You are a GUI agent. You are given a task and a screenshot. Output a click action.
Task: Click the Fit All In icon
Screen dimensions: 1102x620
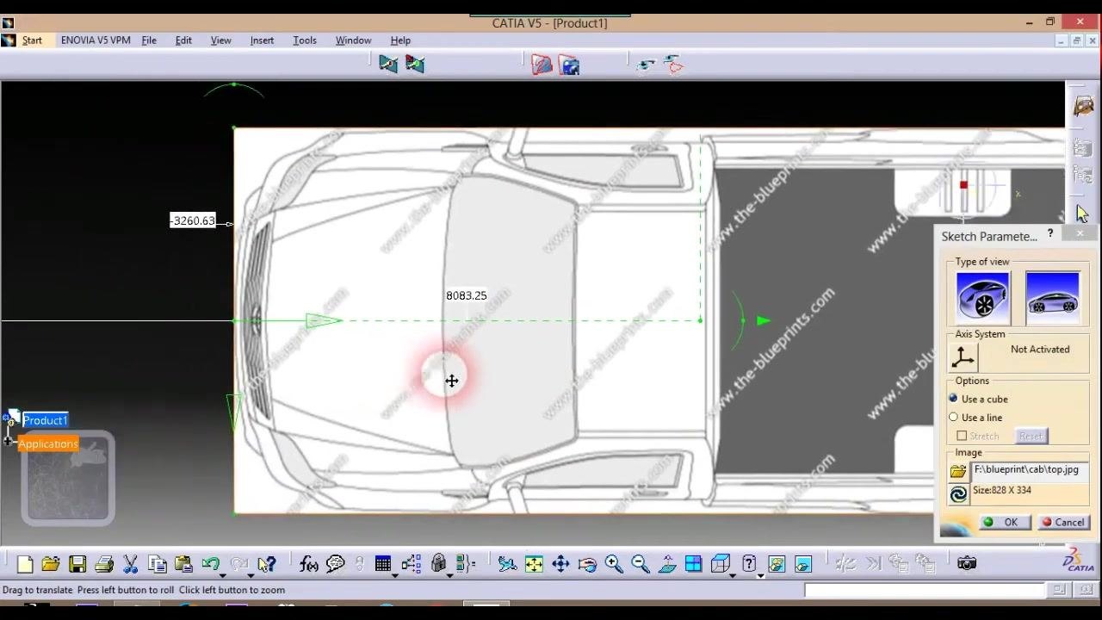(x=534, y=564)
